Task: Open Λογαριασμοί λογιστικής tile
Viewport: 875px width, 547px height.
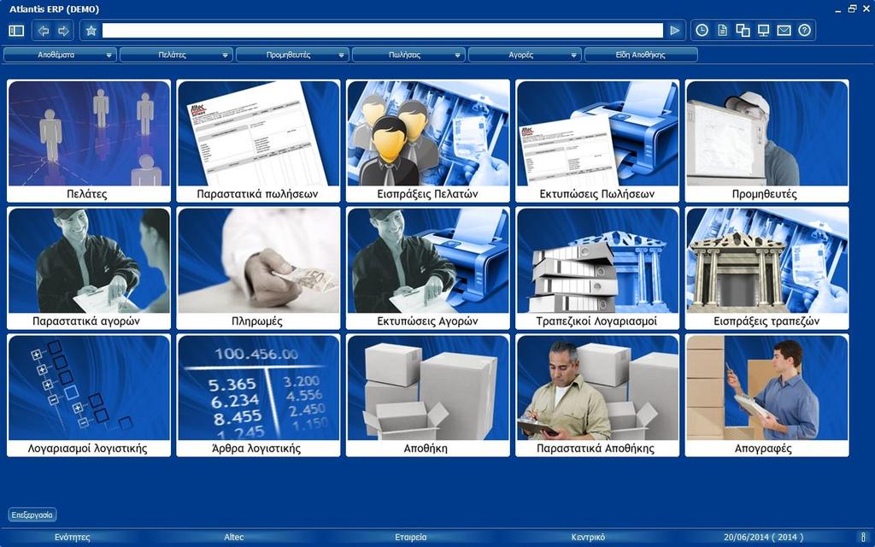Action: tap(89, 395)
